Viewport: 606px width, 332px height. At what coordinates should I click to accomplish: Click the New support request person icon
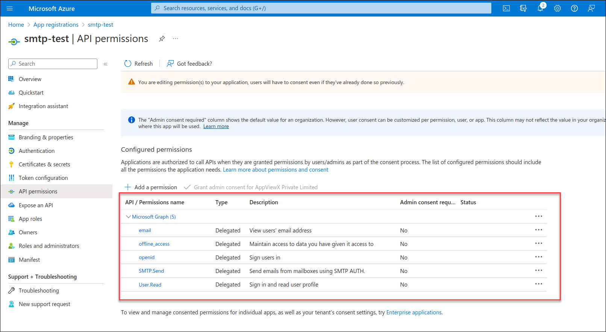pyautogui.click(x=11, y=304)
